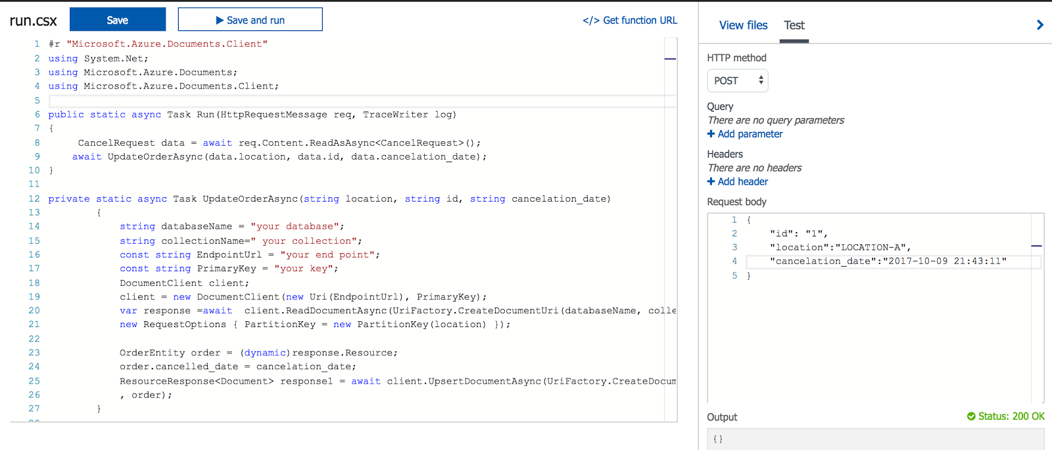Click the plus icon beside Add parameter
This screenshot has height=450, width=1052.
pyautogui.click(x=711, y=134)
